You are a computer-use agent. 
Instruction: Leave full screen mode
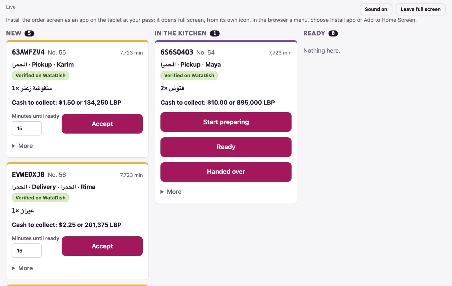(x=420, y=9)
